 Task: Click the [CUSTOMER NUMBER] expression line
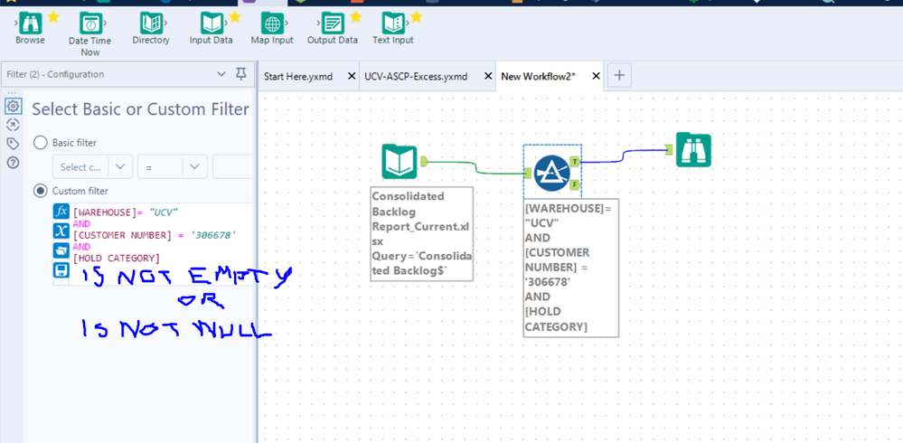(x=155, y=235)
